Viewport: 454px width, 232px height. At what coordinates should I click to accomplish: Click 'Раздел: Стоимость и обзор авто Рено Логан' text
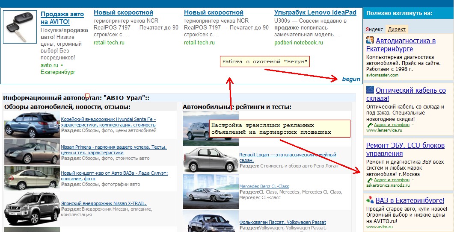click(x=289, y=166)
